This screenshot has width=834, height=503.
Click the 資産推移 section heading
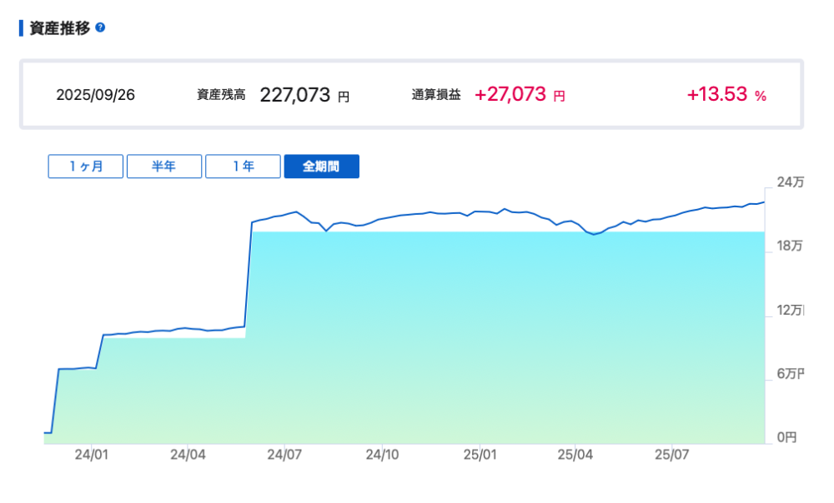point(59,27)
